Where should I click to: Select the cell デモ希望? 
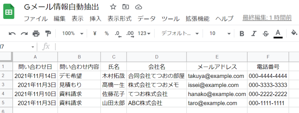(x=79, y=76)
